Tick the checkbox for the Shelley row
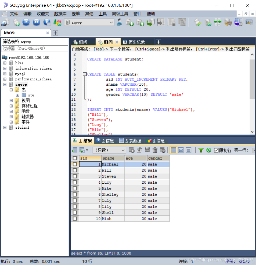256x265 pixels. click(x=75, y=194)
